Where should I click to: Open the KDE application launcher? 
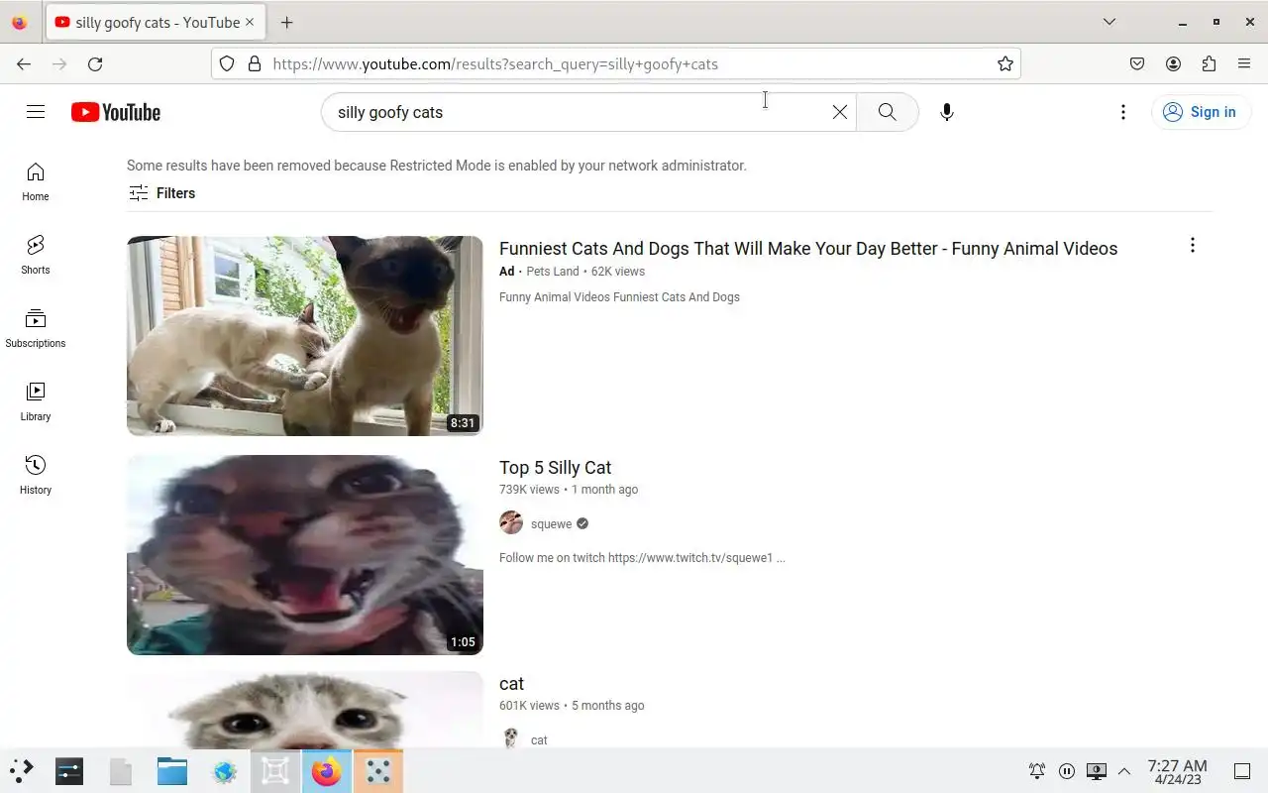tap(22, 771)
